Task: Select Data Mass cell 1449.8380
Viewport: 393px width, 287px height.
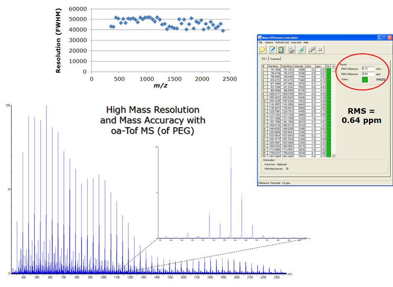Action: [287, 128]
